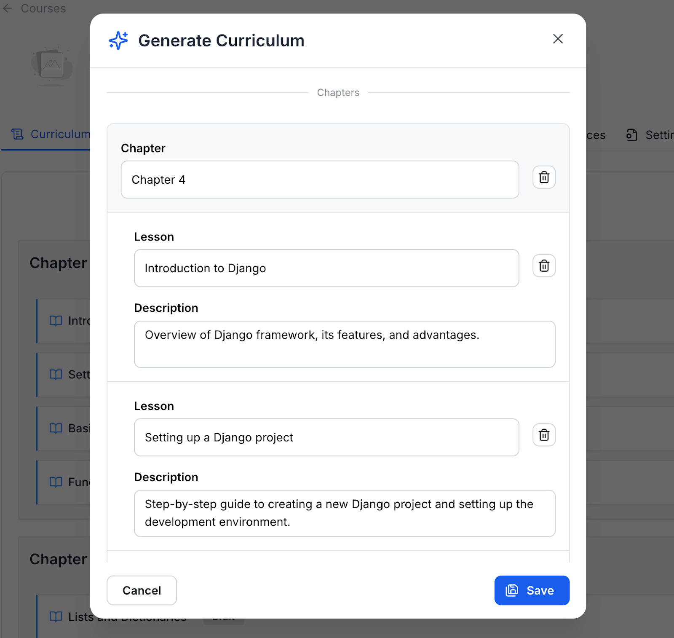Image resolution: width=674 pixels, height=638 pixels.
Task: Close the Generate Curriculum dialog
Action: click(x=558, y=39)
